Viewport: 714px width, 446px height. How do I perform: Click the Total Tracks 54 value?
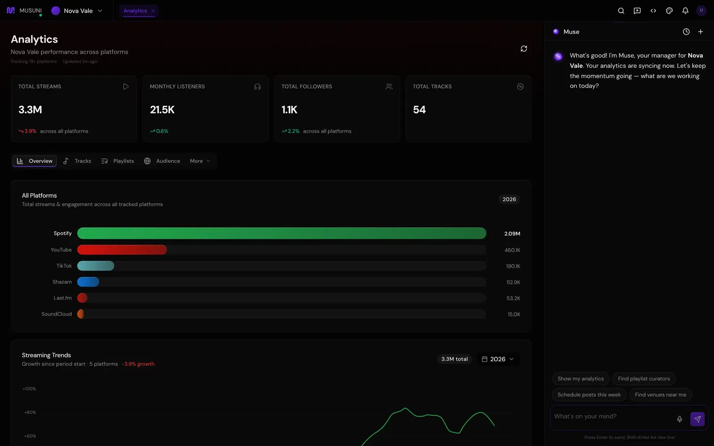(419, 110)
